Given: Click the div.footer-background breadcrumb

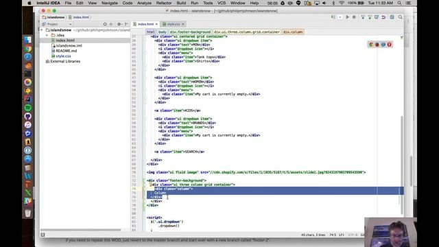Looking at the screenshot, I should (x=190, y=32).
